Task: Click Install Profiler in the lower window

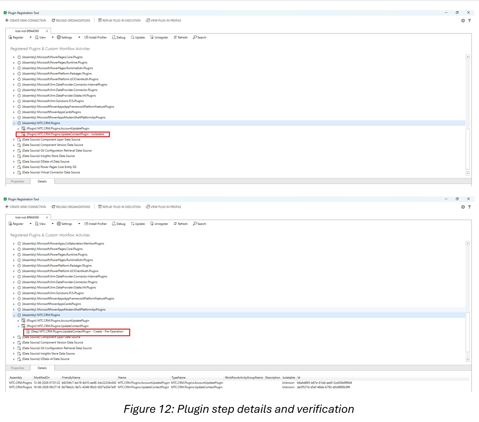Action: tap(96, 224)
